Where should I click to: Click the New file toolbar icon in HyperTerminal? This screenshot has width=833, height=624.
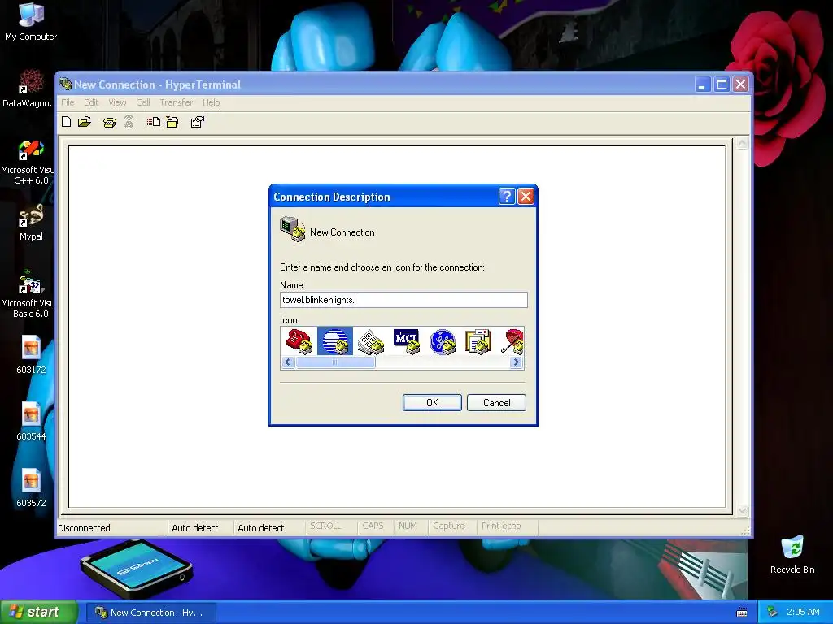click(x=67, y=122)
